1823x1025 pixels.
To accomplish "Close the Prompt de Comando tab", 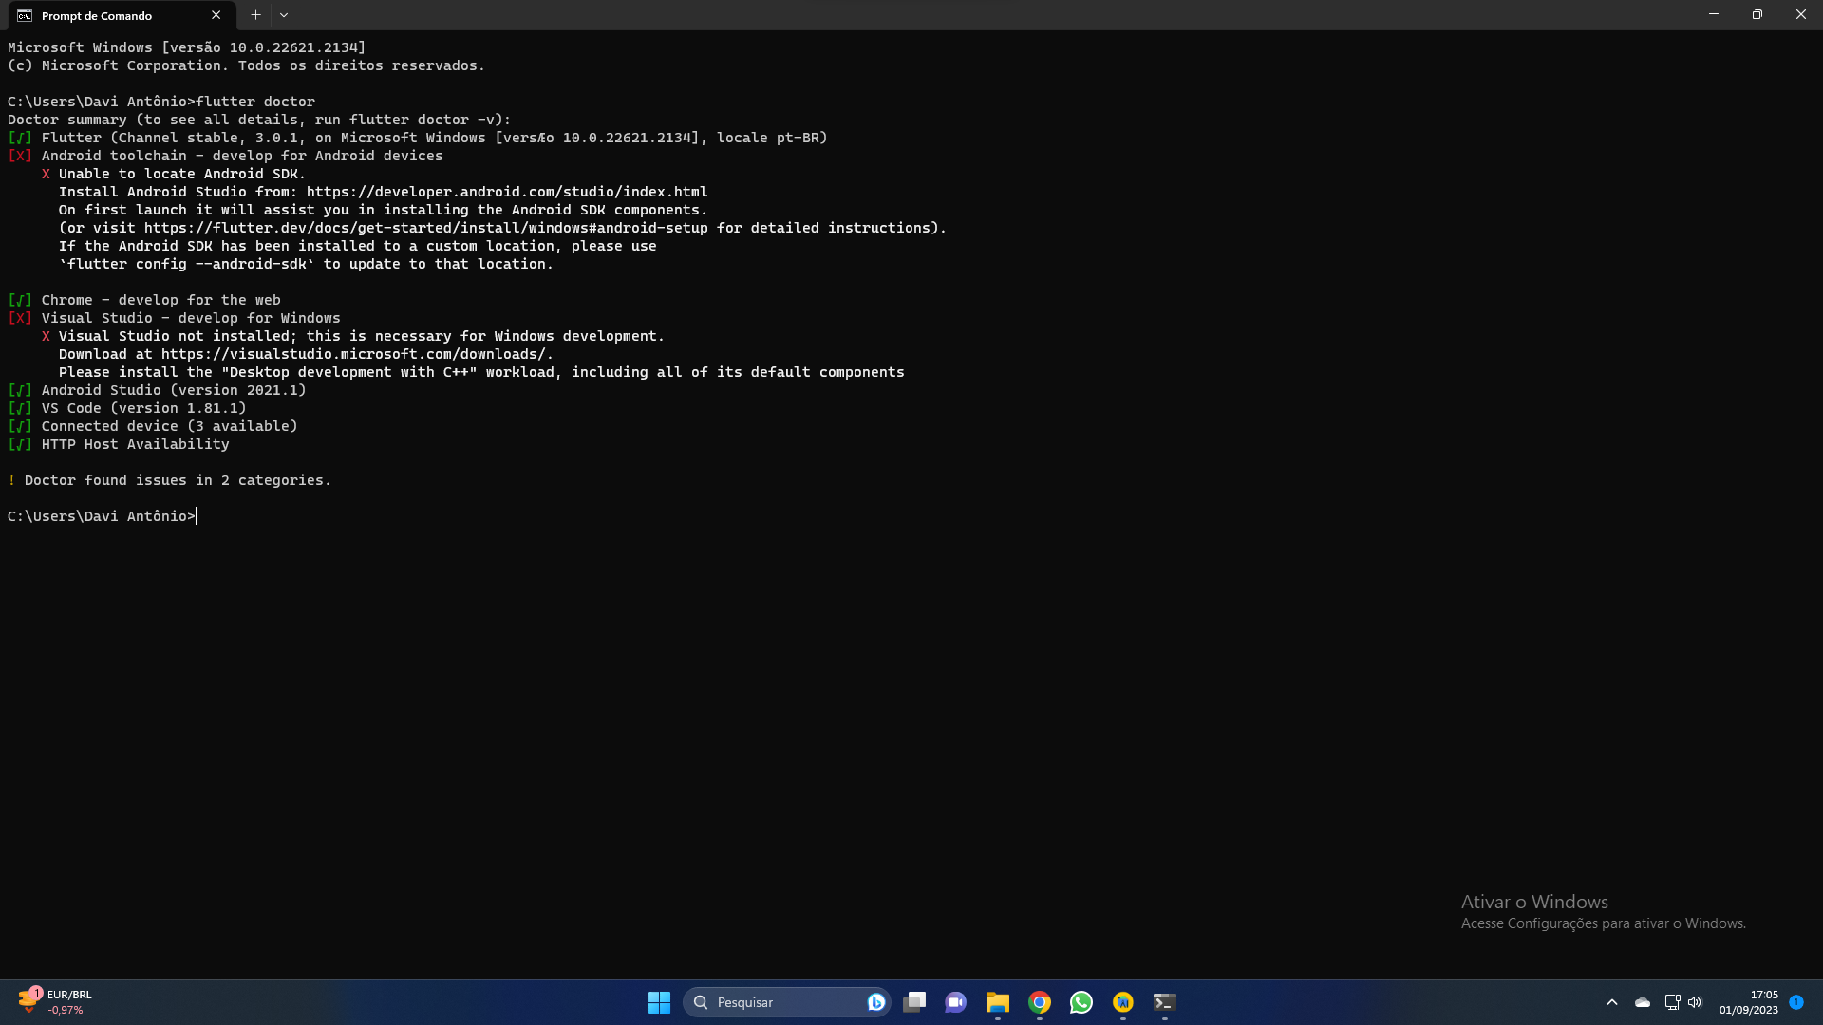I will [216, 15].
